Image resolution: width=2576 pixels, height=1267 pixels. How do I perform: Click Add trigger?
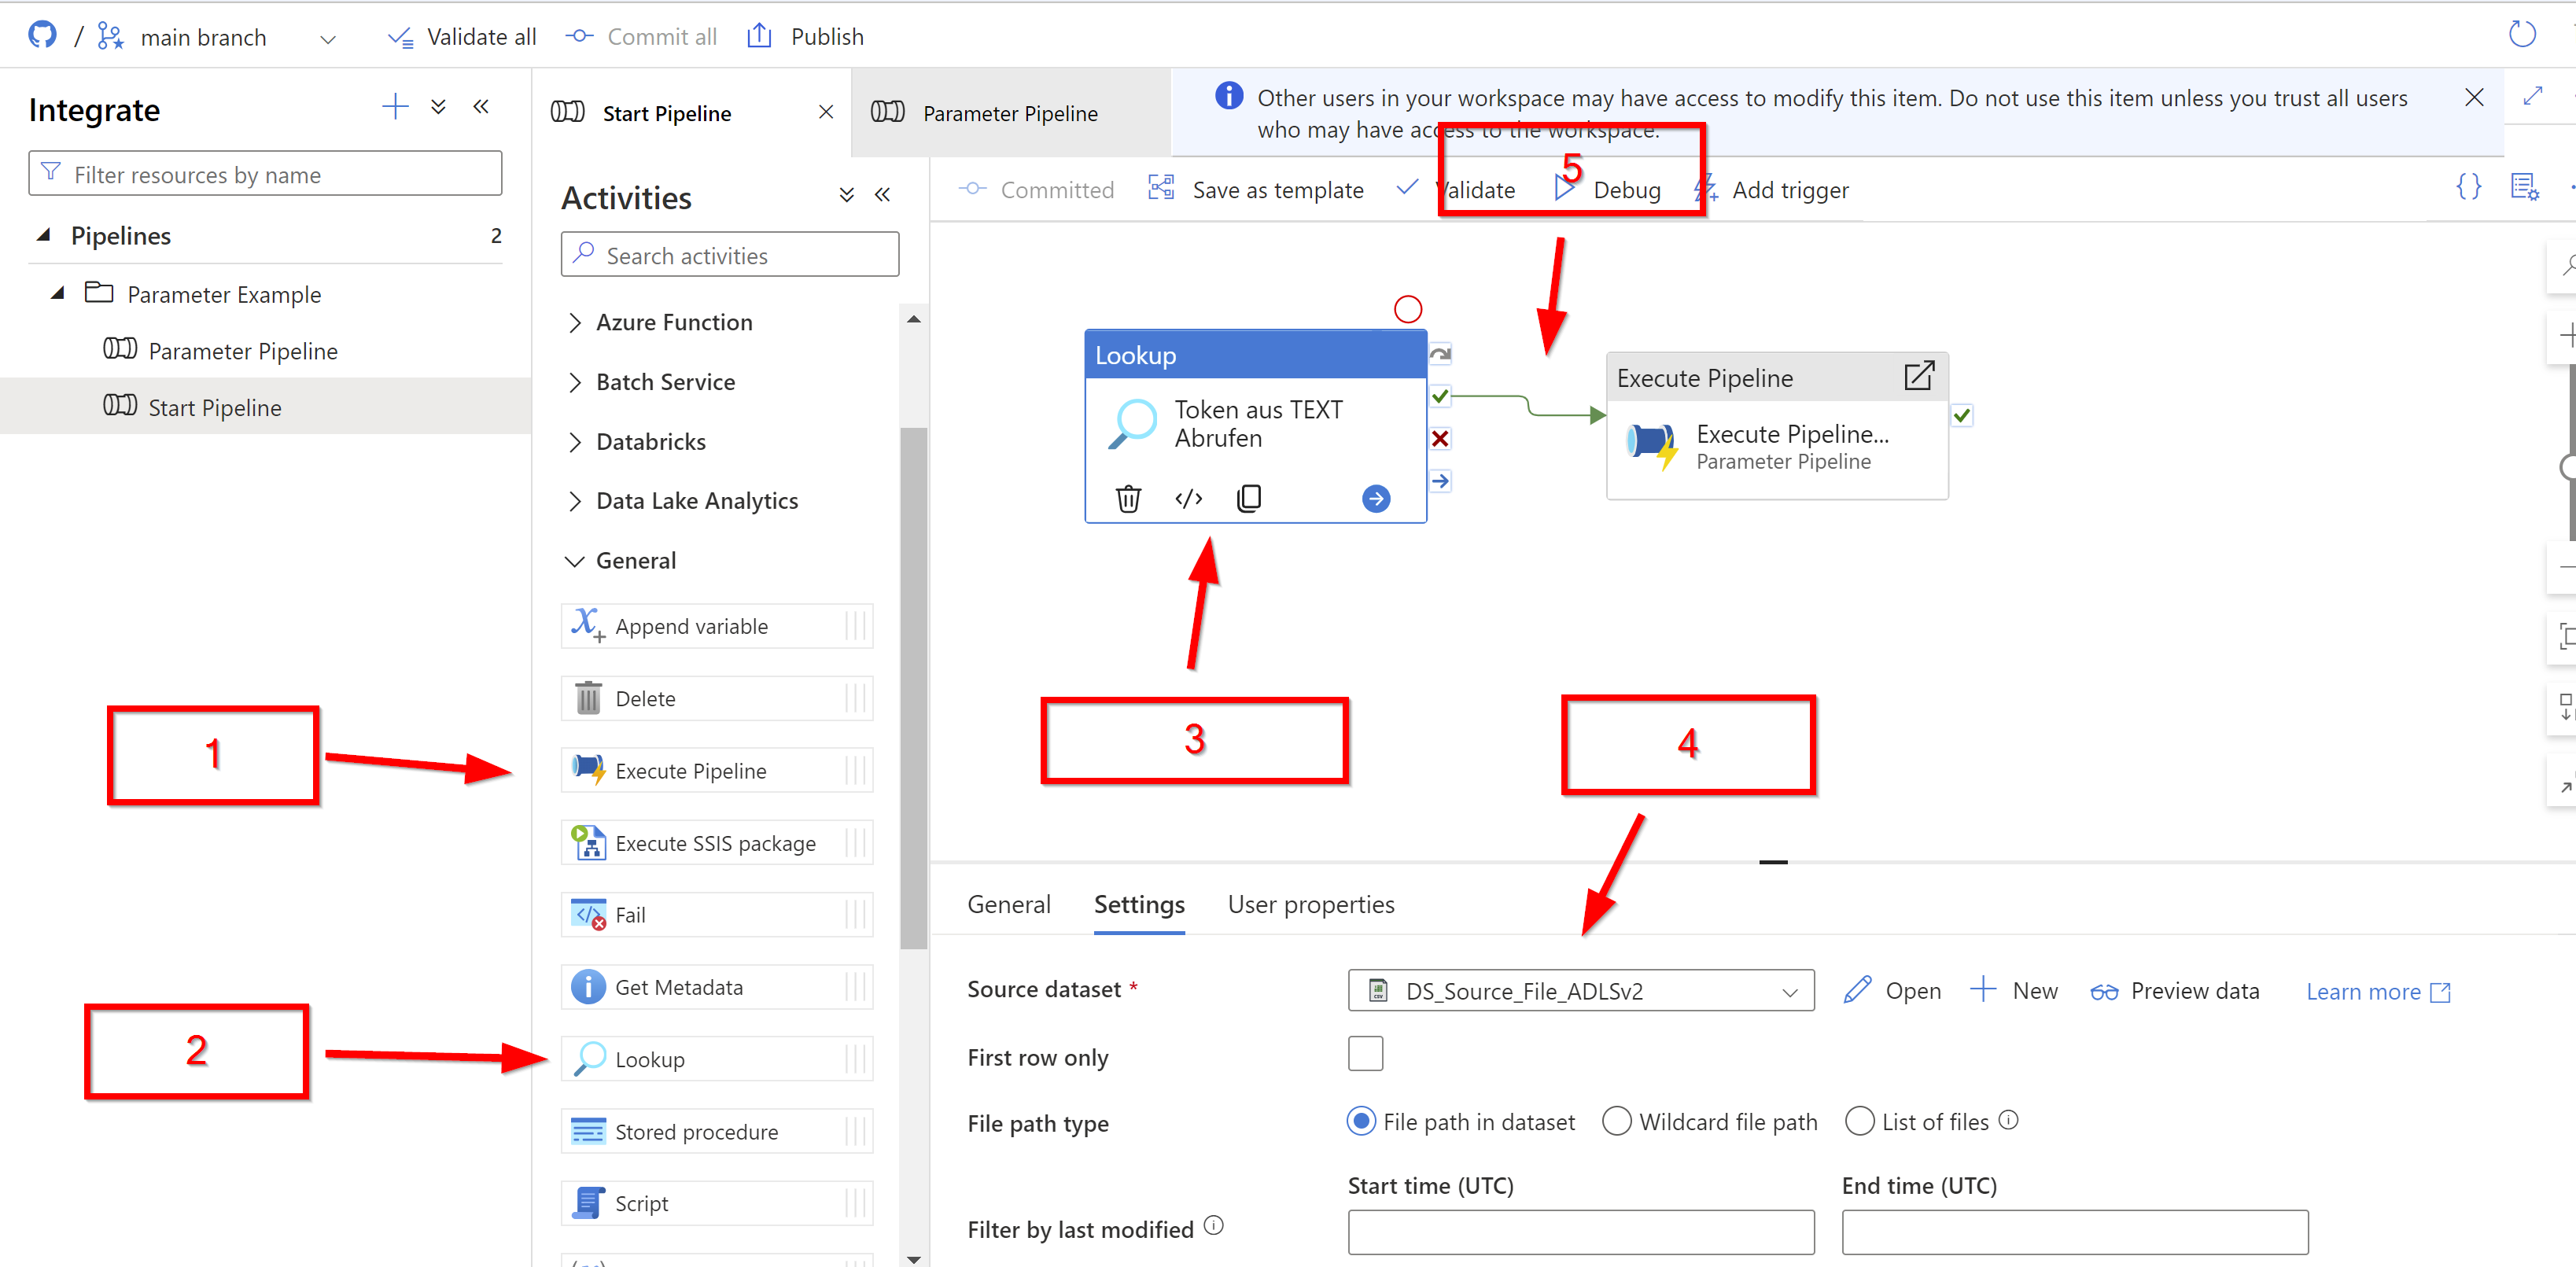tap(1773, 190)
